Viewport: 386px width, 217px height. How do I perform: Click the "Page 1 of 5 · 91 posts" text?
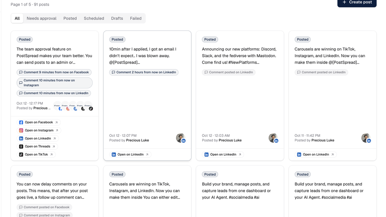coord(30,5)
